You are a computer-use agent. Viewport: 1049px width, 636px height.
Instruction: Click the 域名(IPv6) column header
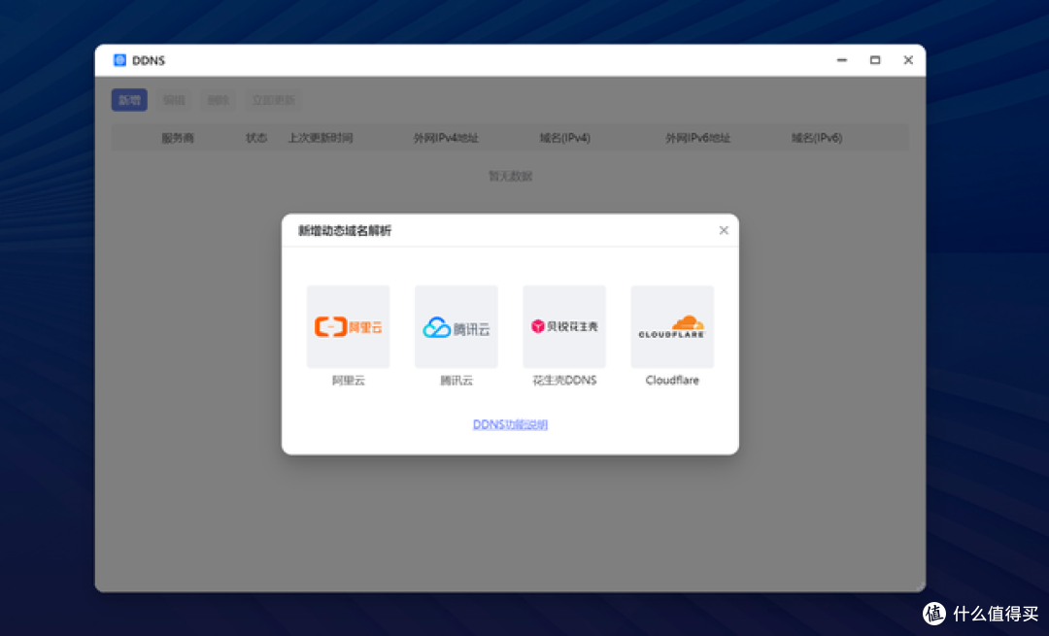817,138
